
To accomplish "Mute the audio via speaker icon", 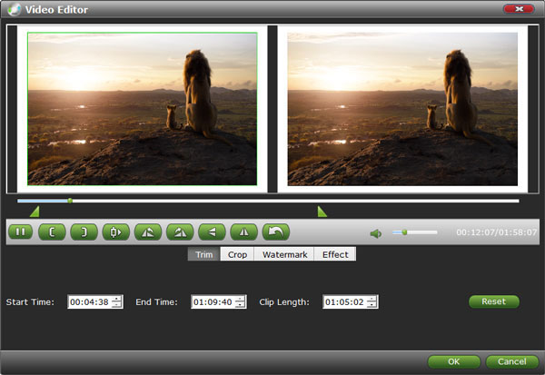I will (x=376, y=233).
